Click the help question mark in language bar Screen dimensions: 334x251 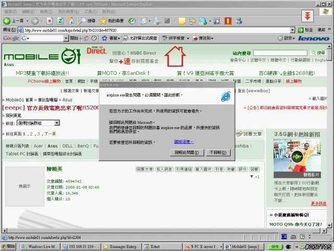pyautogui.click(x=302, y=236)
